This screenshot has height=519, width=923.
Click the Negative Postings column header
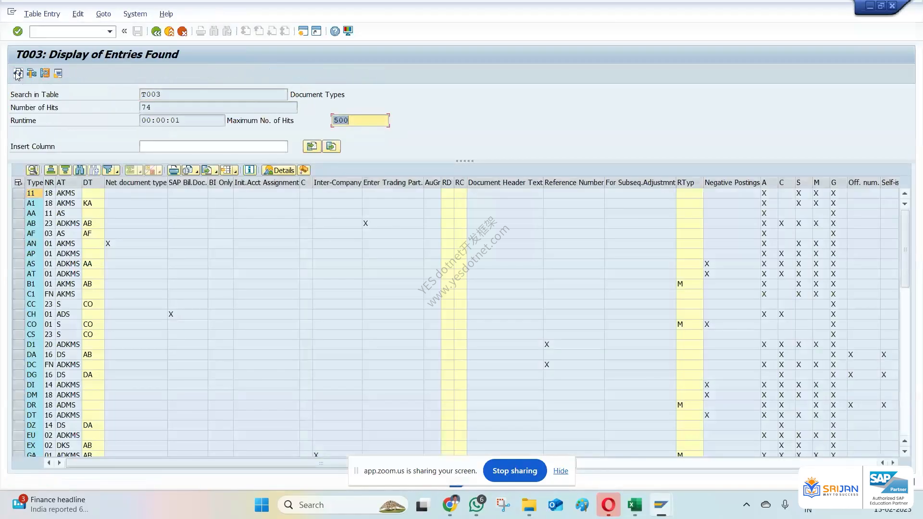[x=732, y=183]
